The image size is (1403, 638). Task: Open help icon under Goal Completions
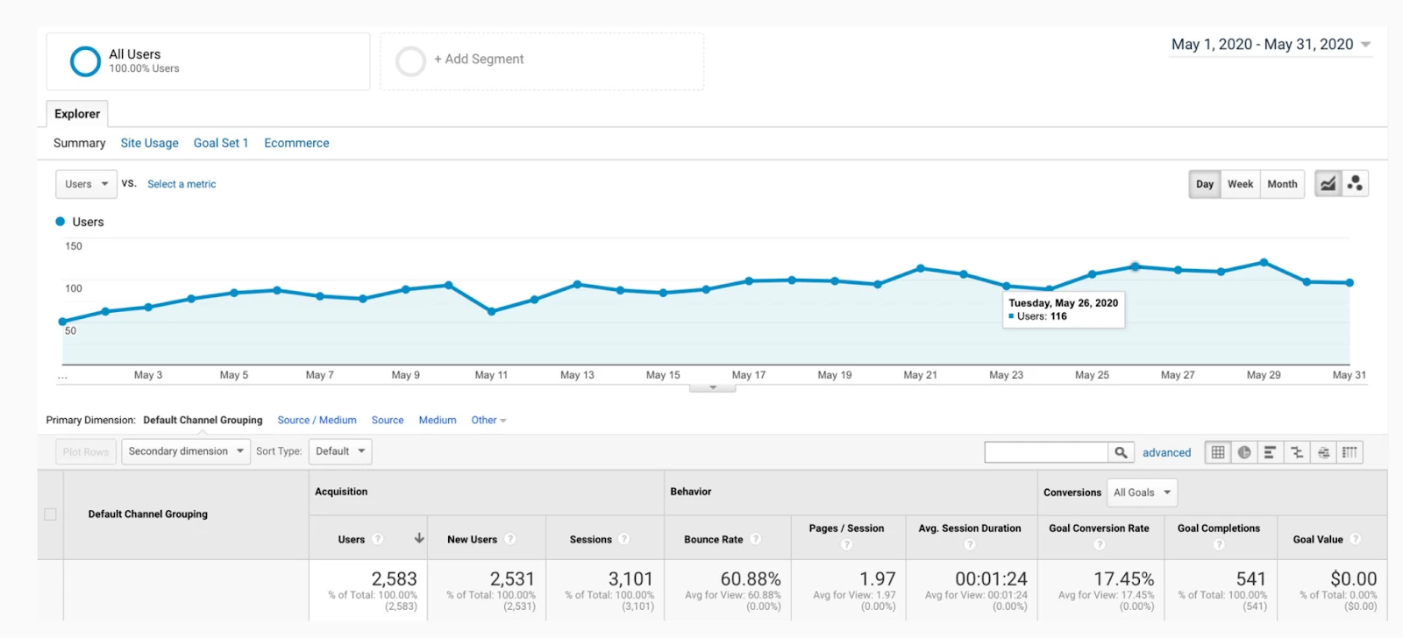tap(1219, 545)
